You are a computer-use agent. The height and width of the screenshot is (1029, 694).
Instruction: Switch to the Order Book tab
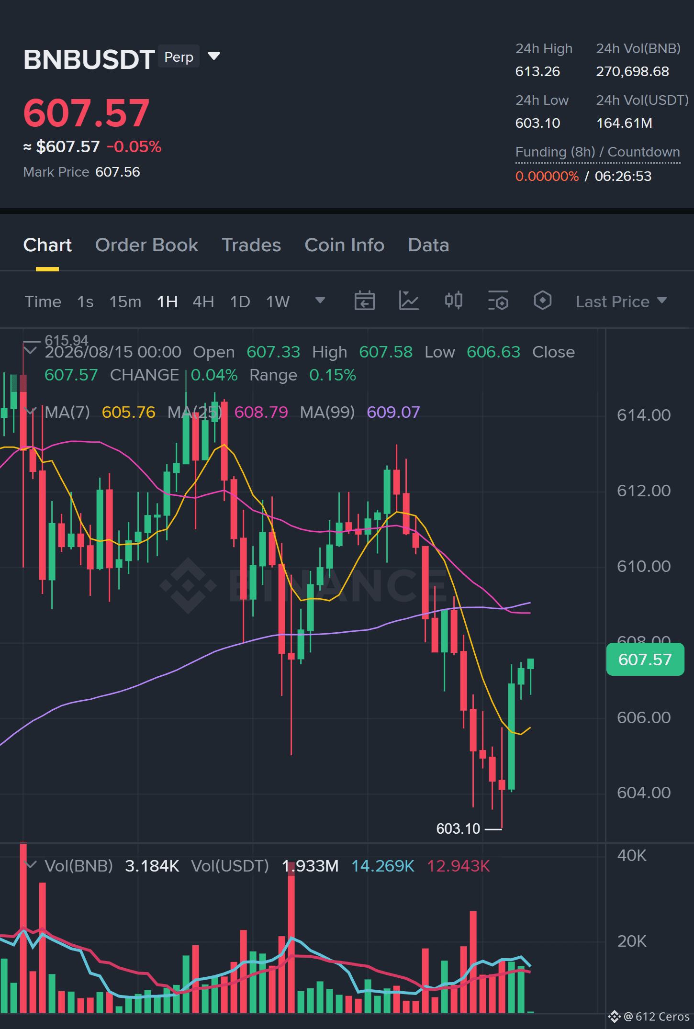coord(146,245)
